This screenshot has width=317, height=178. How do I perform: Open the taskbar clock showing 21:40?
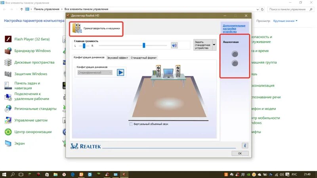pyautogui.click(x=307, y=174)
